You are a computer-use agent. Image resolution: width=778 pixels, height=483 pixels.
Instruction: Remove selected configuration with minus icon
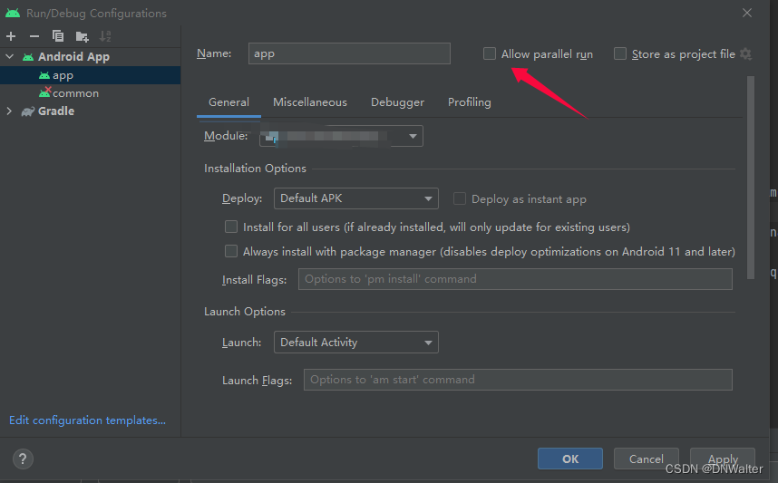(34, 36)
